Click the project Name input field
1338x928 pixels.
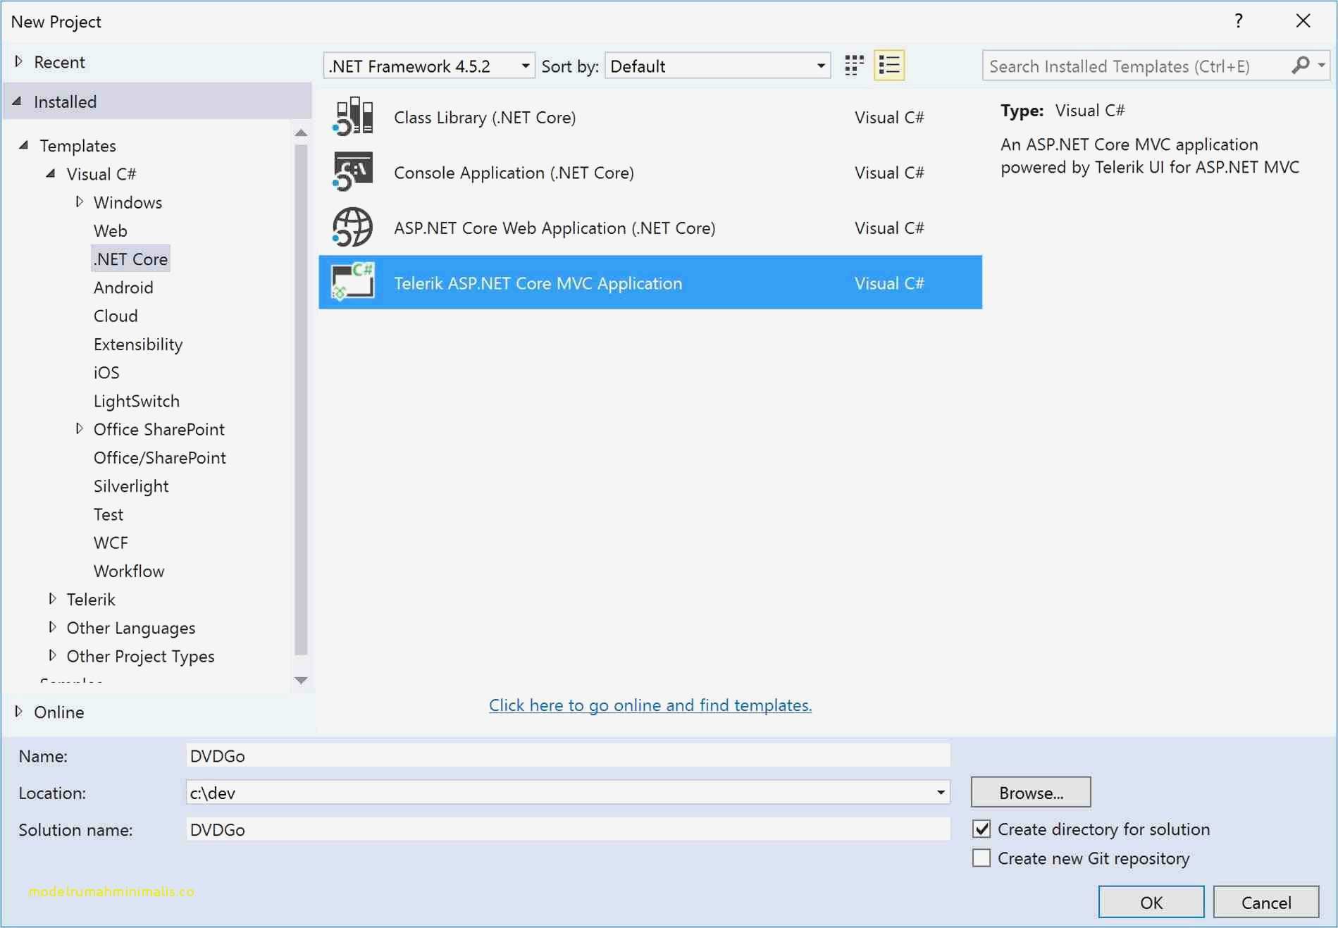click(568, 755)
